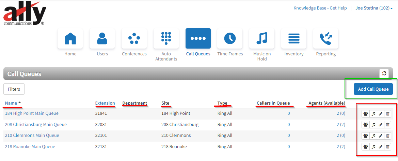This screenshot has width=398, height=161.
Task: Open the Inventory list icon
Action: tap(294, 38)
